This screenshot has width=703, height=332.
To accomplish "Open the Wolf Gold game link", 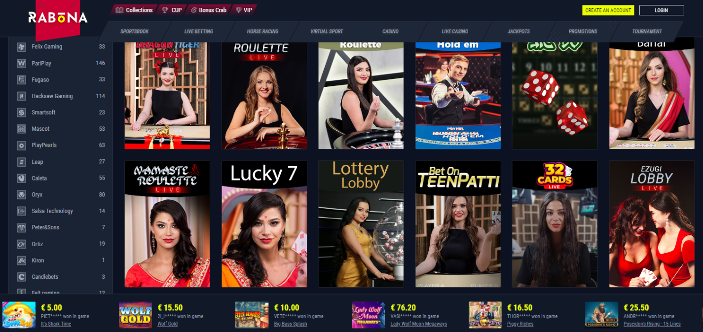I will pyautogui.click(x=167, y=324).
